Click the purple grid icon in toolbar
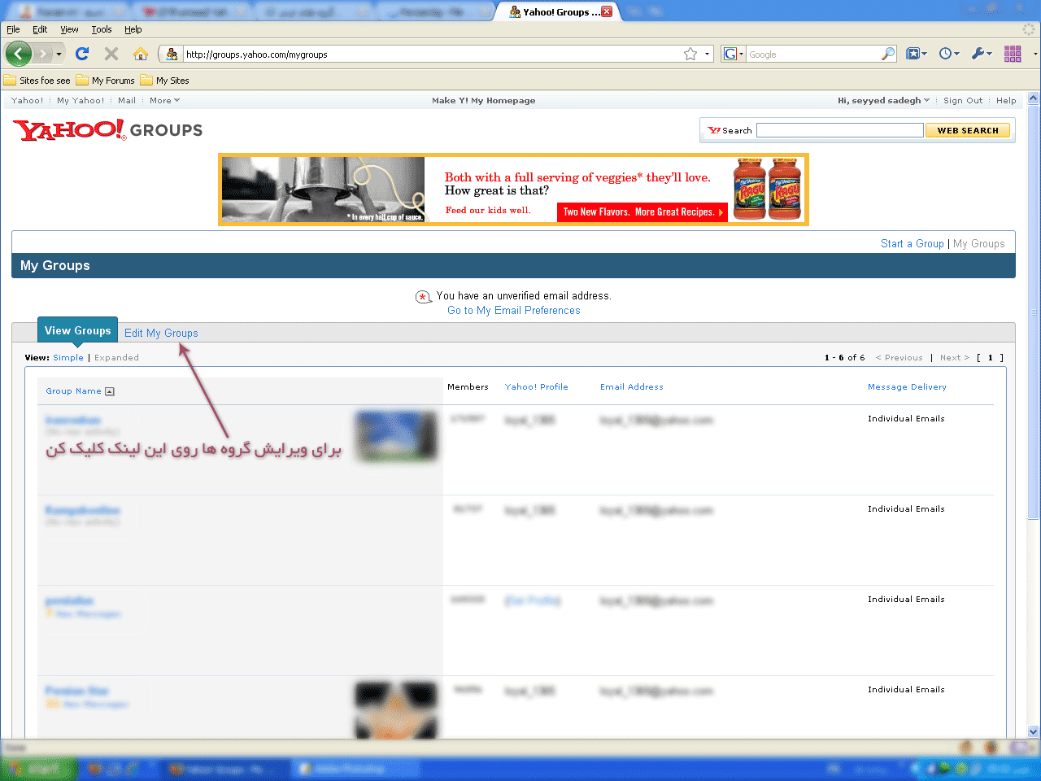The height and width of the screenshot is (781, 1041). pos(1013,54)
